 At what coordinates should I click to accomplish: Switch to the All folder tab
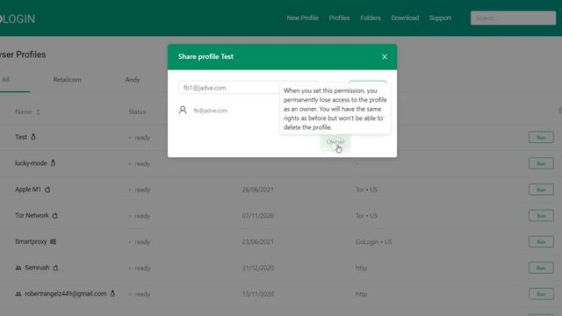coord(6,80)
